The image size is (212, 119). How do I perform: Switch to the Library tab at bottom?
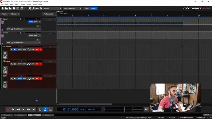point(48,115)
